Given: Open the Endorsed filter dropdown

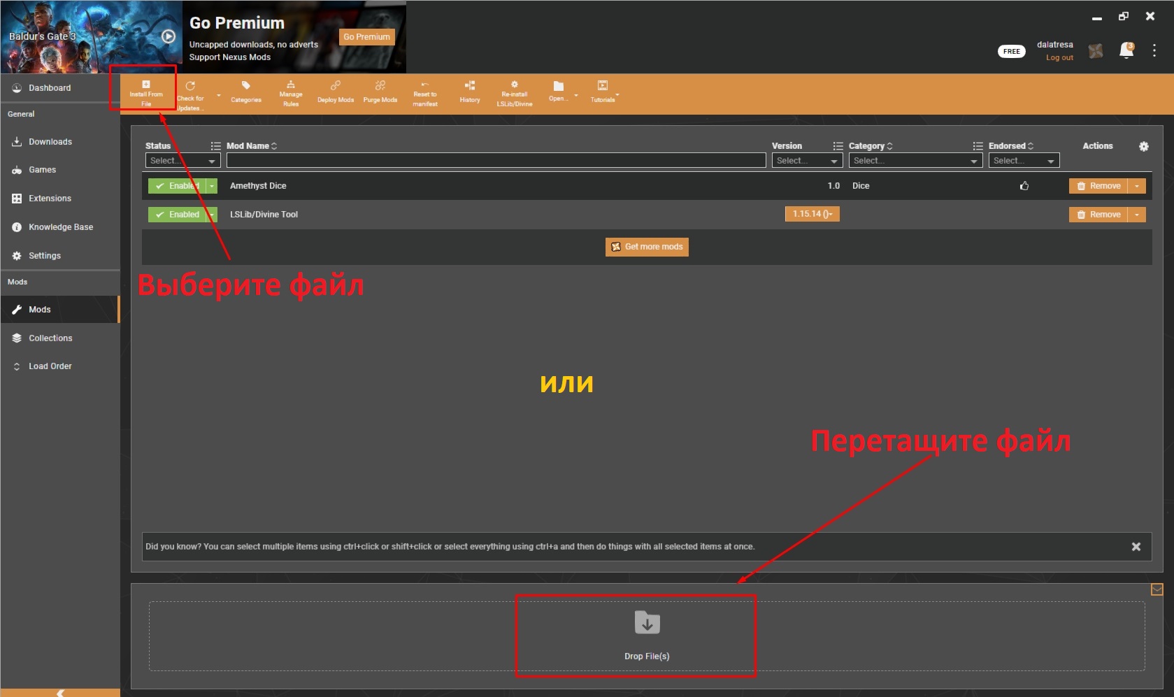Looking at the screenshot, I should pyautogui.click(x=1024, y=161).
